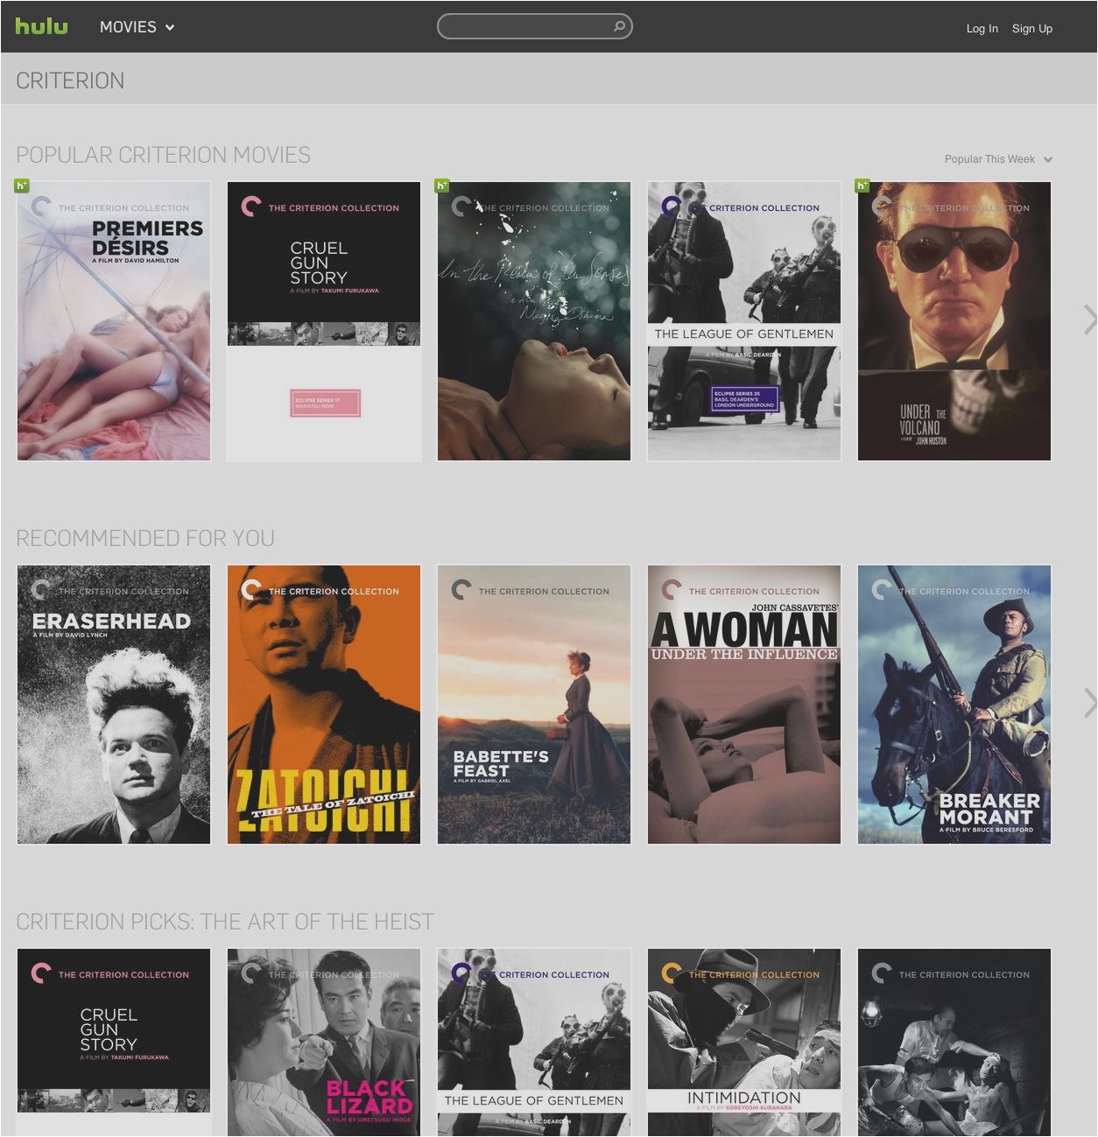Open the Intimidation poster
The width and height of the screenshot is (1098, 1137).
pos(744,1042)
